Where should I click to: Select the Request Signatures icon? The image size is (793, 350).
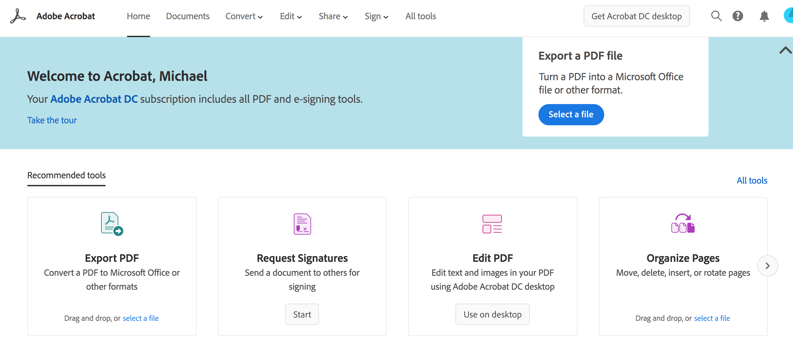[302, 224]
